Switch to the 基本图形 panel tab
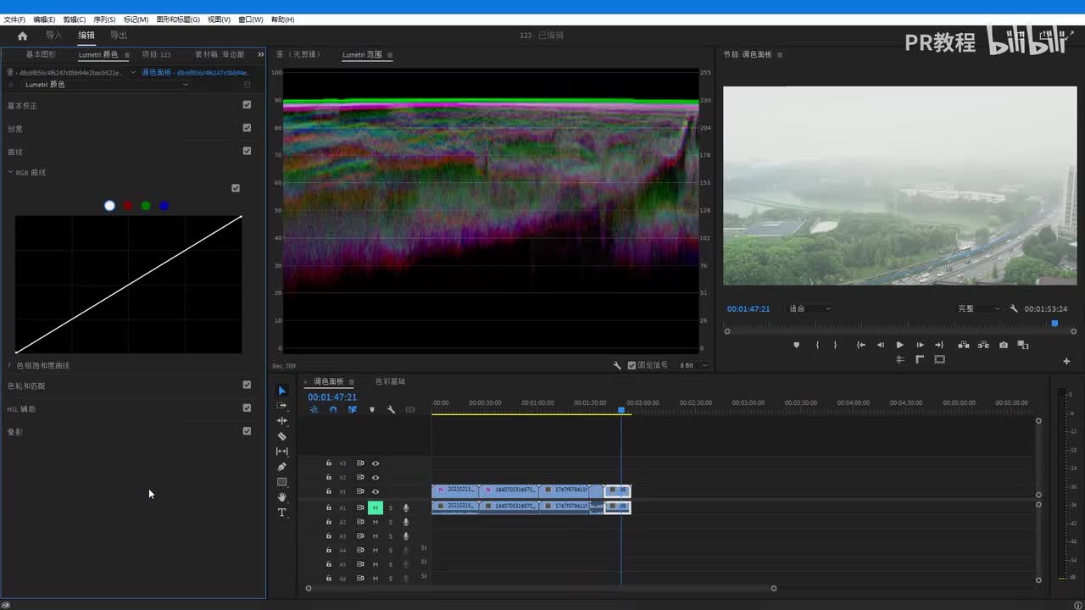Screen dimensions: 1085x610 pyautogui.click(x=41, y=54)
